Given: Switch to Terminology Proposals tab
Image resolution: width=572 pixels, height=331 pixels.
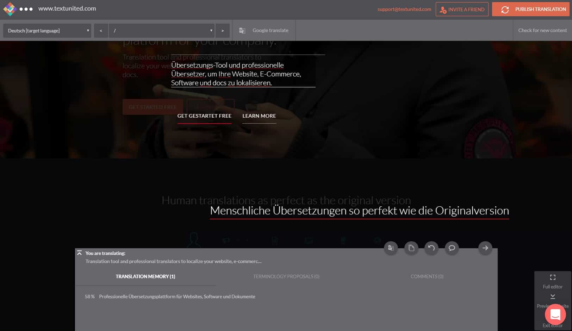Looking at the screenshot, I should 286,276.
